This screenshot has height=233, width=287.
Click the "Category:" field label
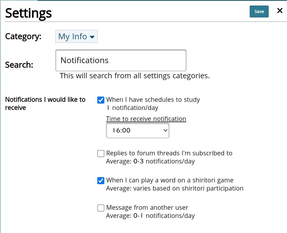23,37
